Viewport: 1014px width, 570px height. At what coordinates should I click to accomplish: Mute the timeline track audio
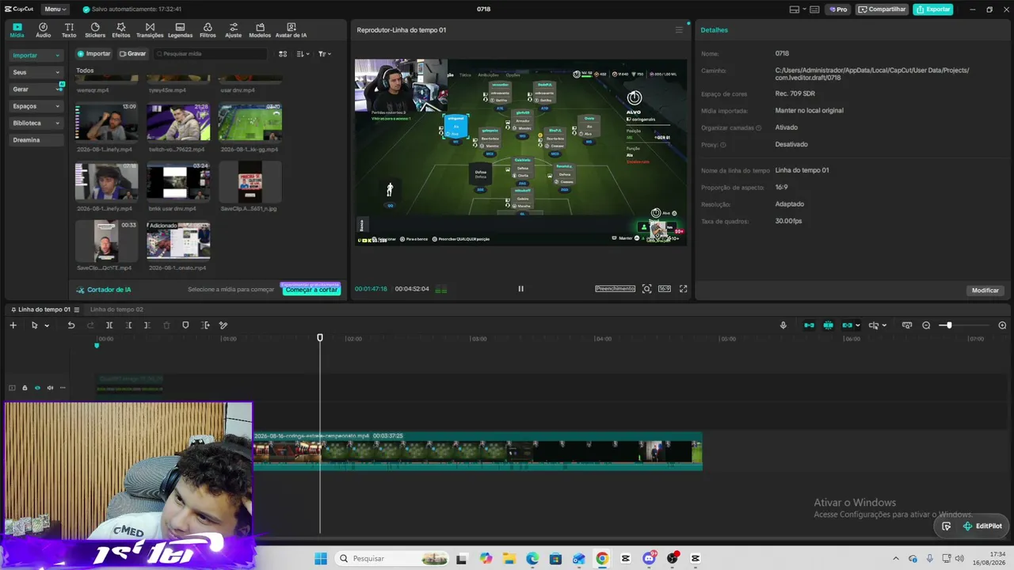(50, 388)
